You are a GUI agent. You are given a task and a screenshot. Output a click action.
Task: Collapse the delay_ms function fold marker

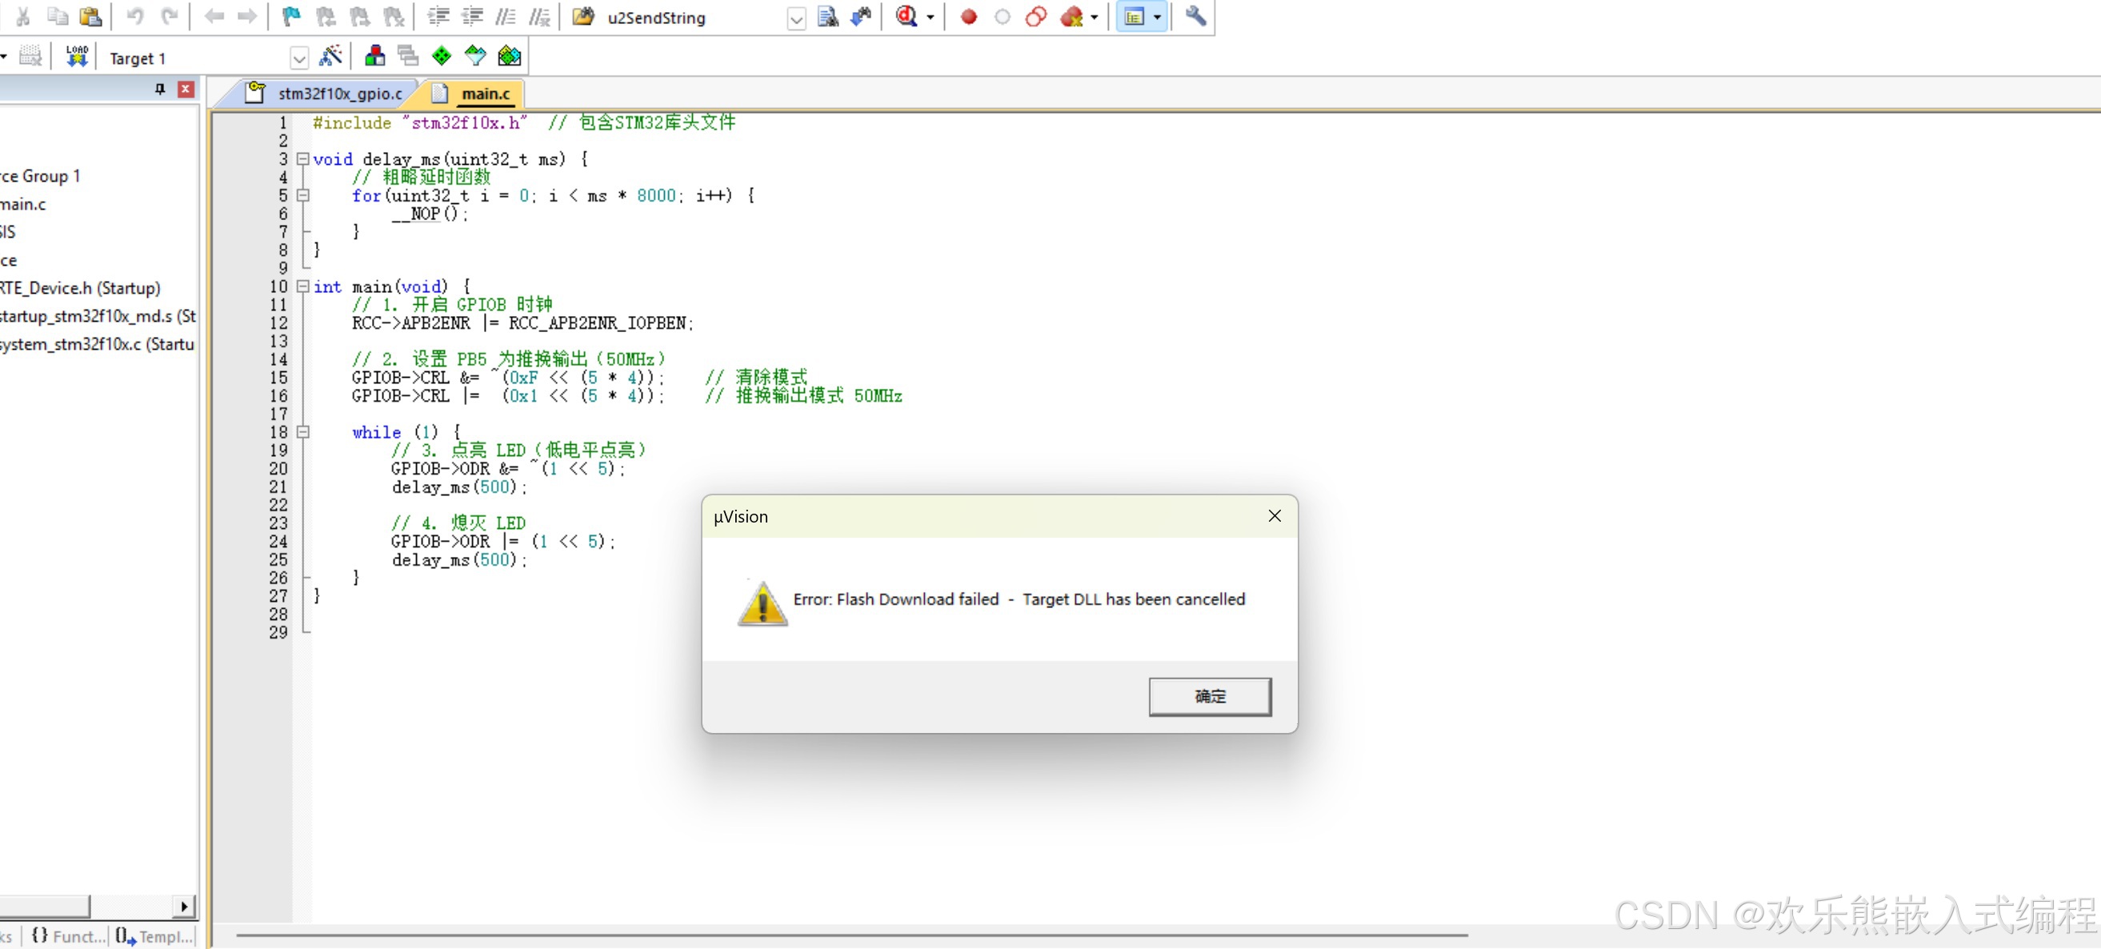pyautogui.click(x=302, y=159)
